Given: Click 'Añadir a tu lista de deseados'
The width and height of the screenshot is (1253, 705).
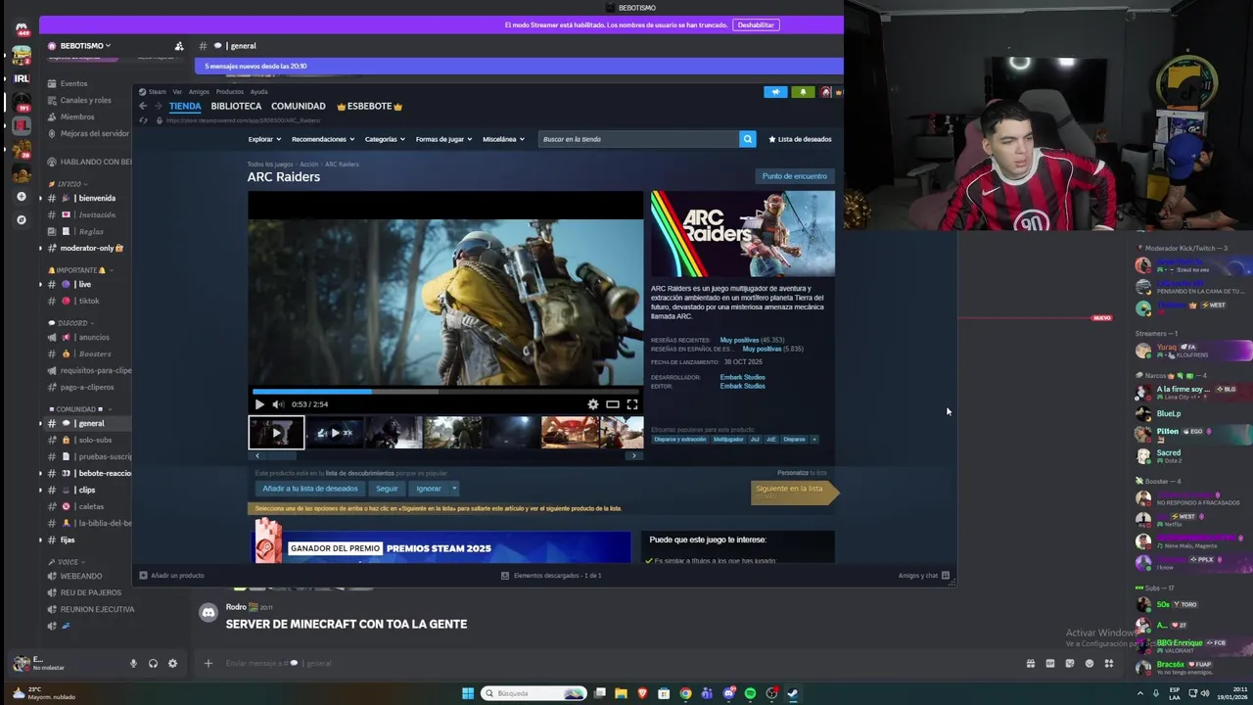Looking at the screenshot, I should point(310,489).
